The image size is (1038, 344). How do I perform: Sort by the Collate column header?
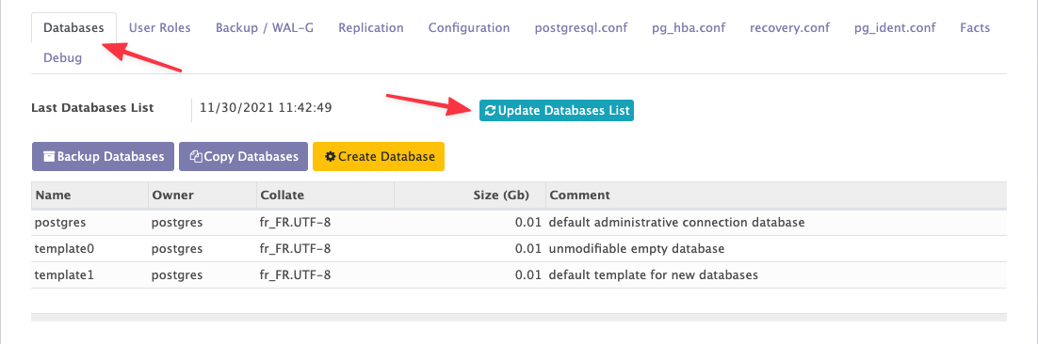click(x=325, y=195)
